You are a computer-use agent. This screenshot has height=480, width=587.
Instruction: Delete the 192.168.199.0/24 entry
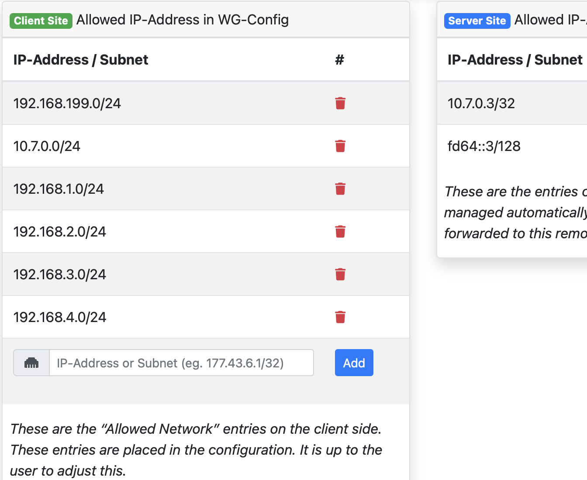(x=340, y=103)
